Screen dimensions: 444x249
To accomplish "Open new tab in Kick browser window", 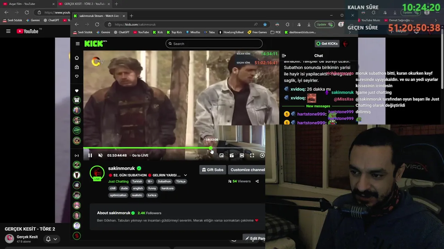I will coord(131,16).
